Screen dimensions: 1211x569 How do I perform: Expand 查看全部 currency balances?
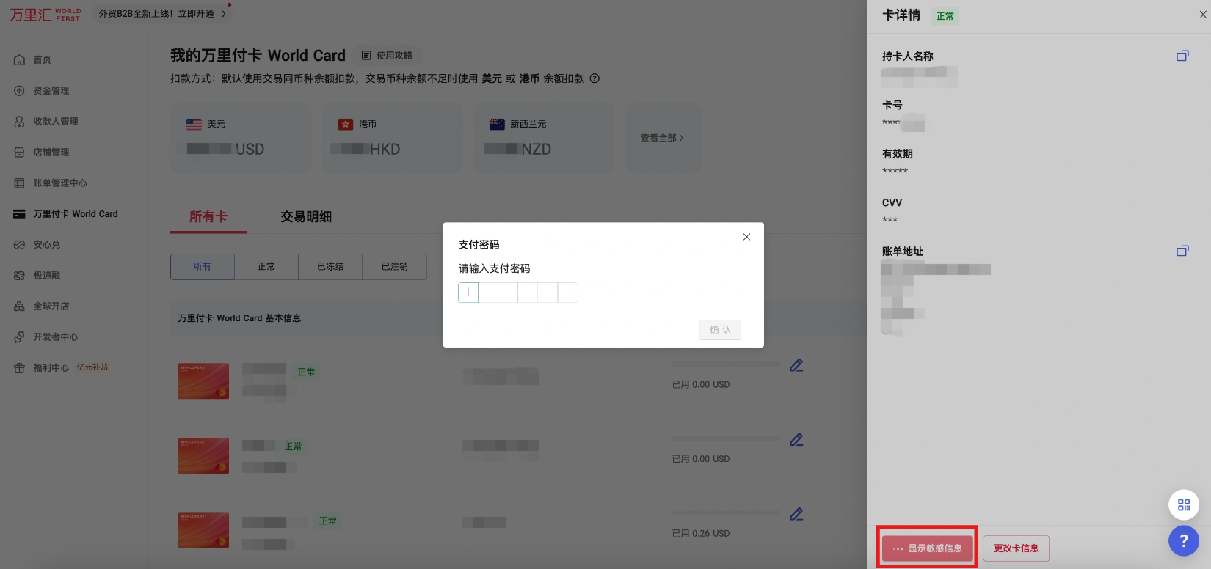661,138
